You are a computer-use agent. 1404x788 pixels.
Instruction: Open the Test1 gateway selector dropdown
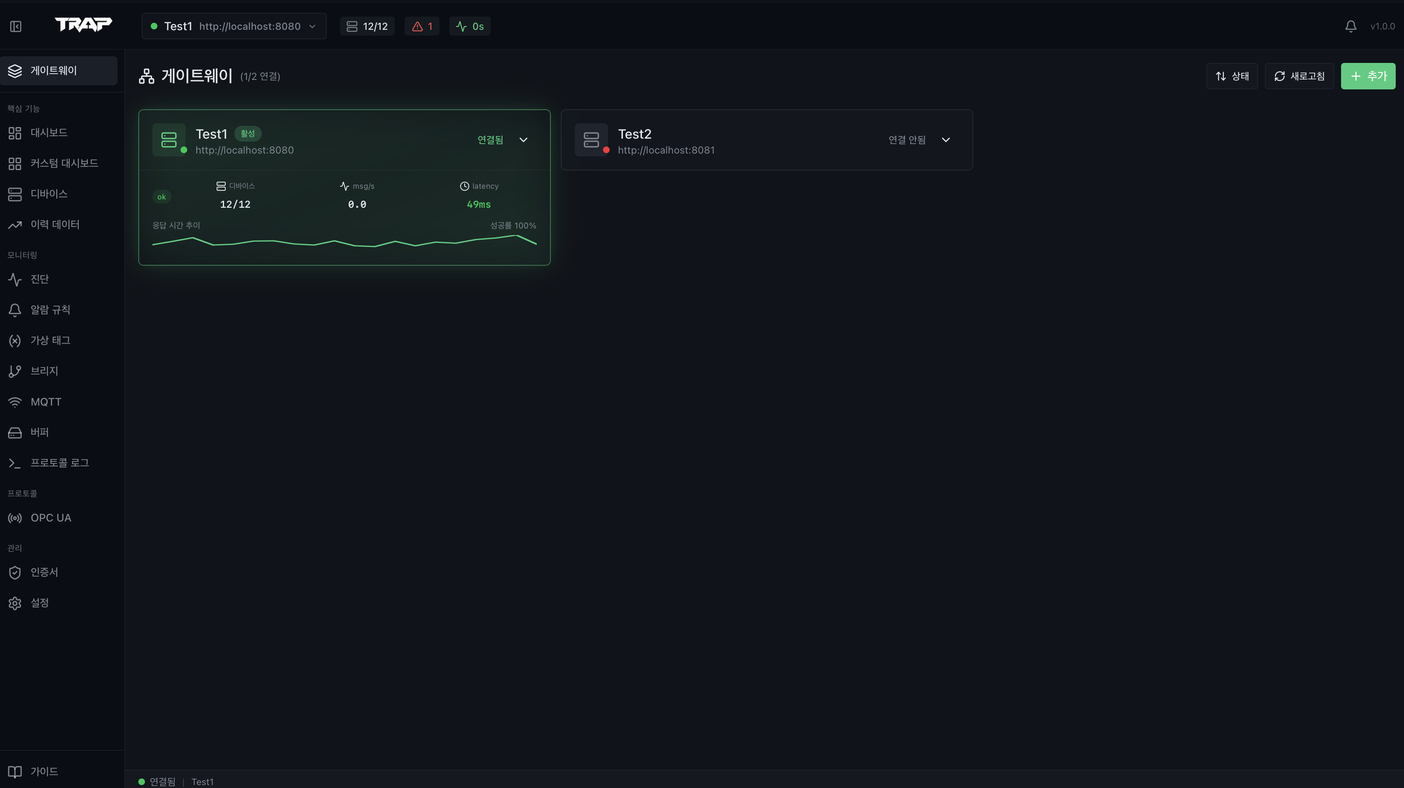(x=234, y=26)
